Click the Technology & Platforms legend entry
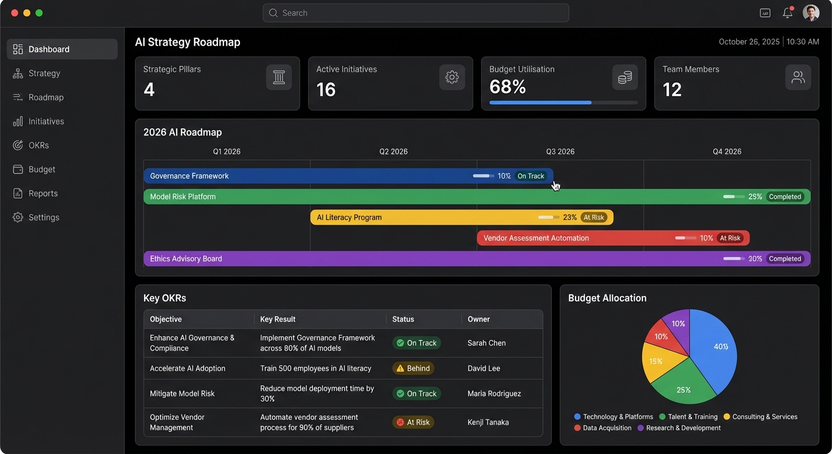This screenshot has width=832, height=454. [x=613, y=416]
